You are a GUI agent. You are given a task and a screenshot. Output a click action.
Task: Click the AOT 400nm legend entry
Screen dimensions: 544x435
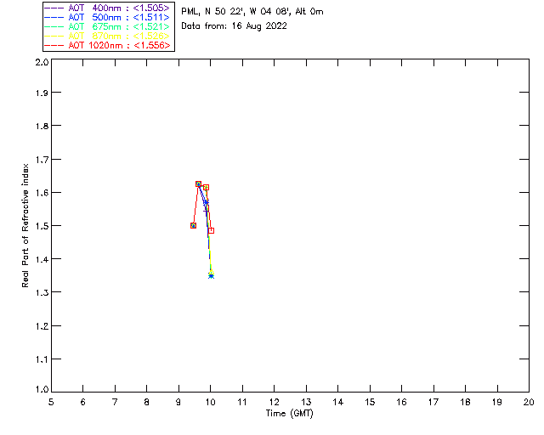(x=108, y=8)
